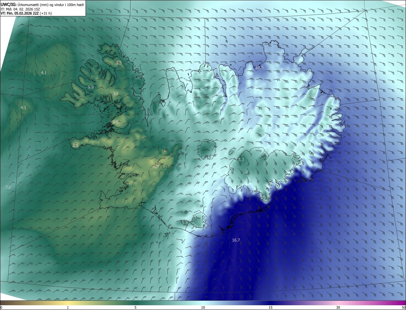The image size is (406, 310).
Task: Click the legend tick label 30
Action: [338, 307]
